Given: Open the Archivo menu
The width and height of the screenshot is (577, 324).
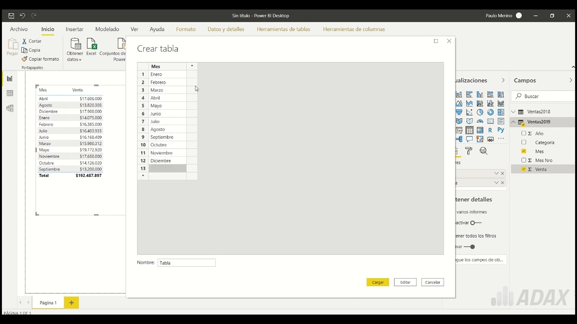Looking at the screenshot, I should click(x=19, y=29).
